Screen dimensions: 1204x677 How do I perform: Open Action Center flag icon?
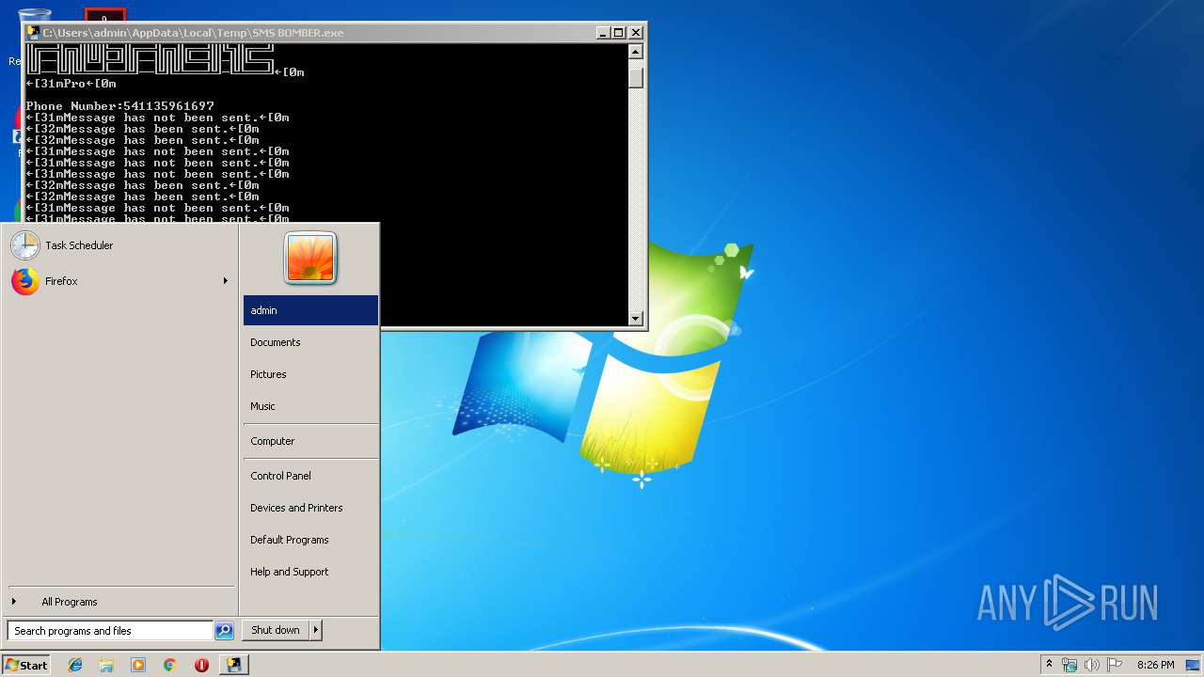(1115, 665)
